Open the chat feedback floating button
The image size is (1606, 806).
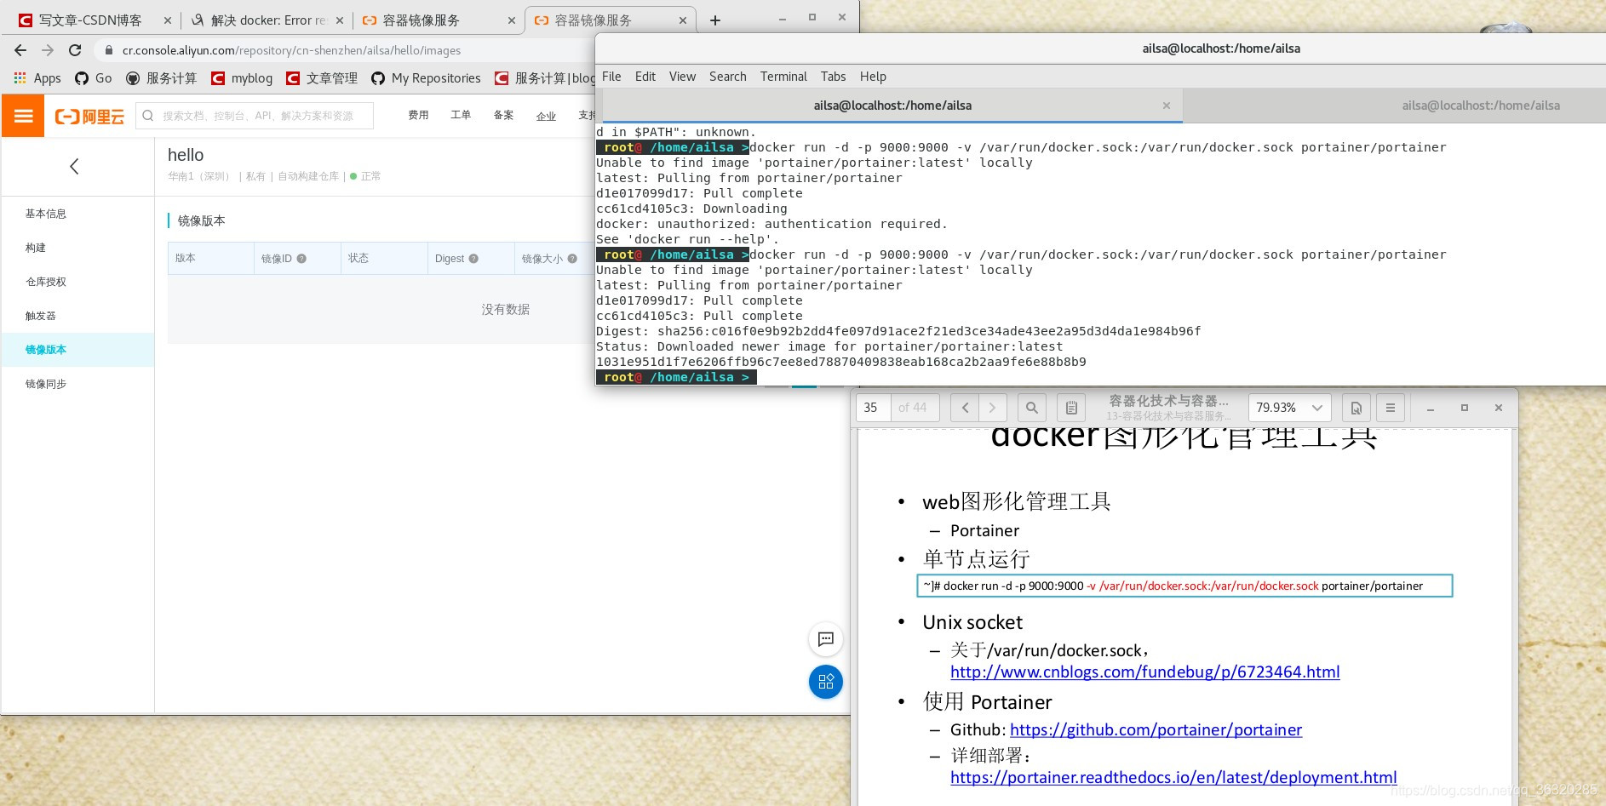(x=825, y=639)
